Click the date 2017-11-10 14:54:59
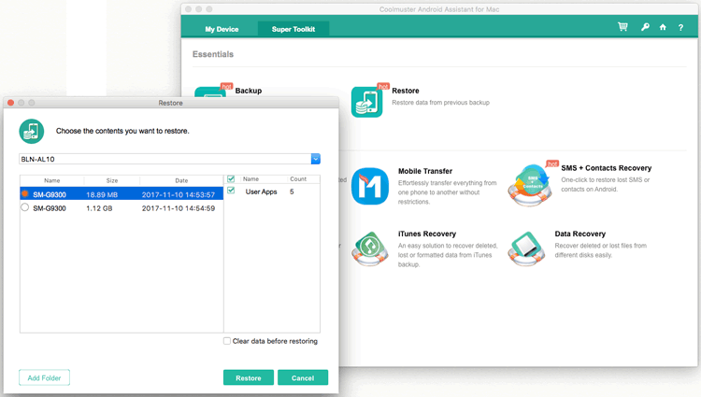 click(x=179, y=208)
